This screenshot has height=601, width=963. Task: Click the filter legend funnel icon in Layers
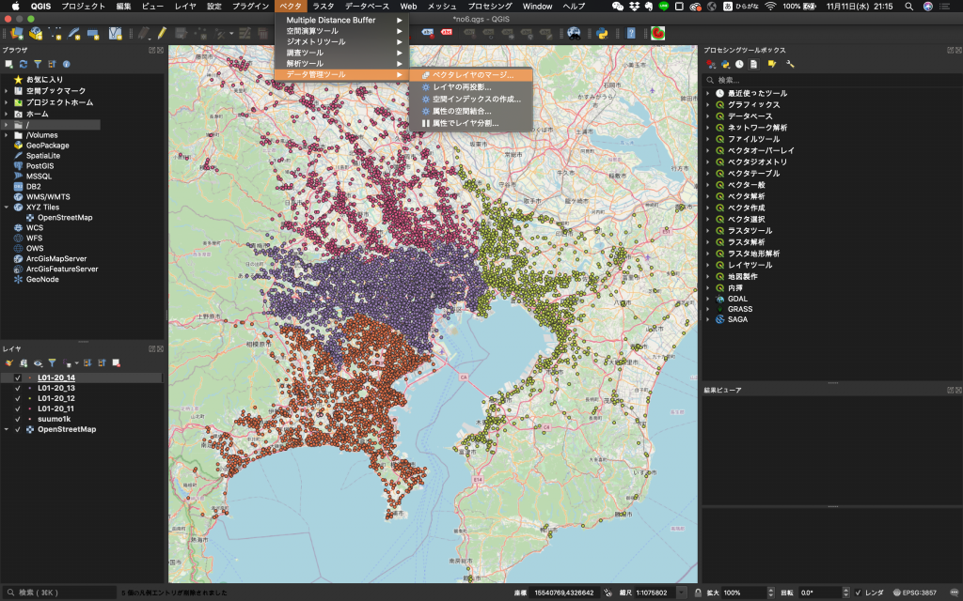53,363
